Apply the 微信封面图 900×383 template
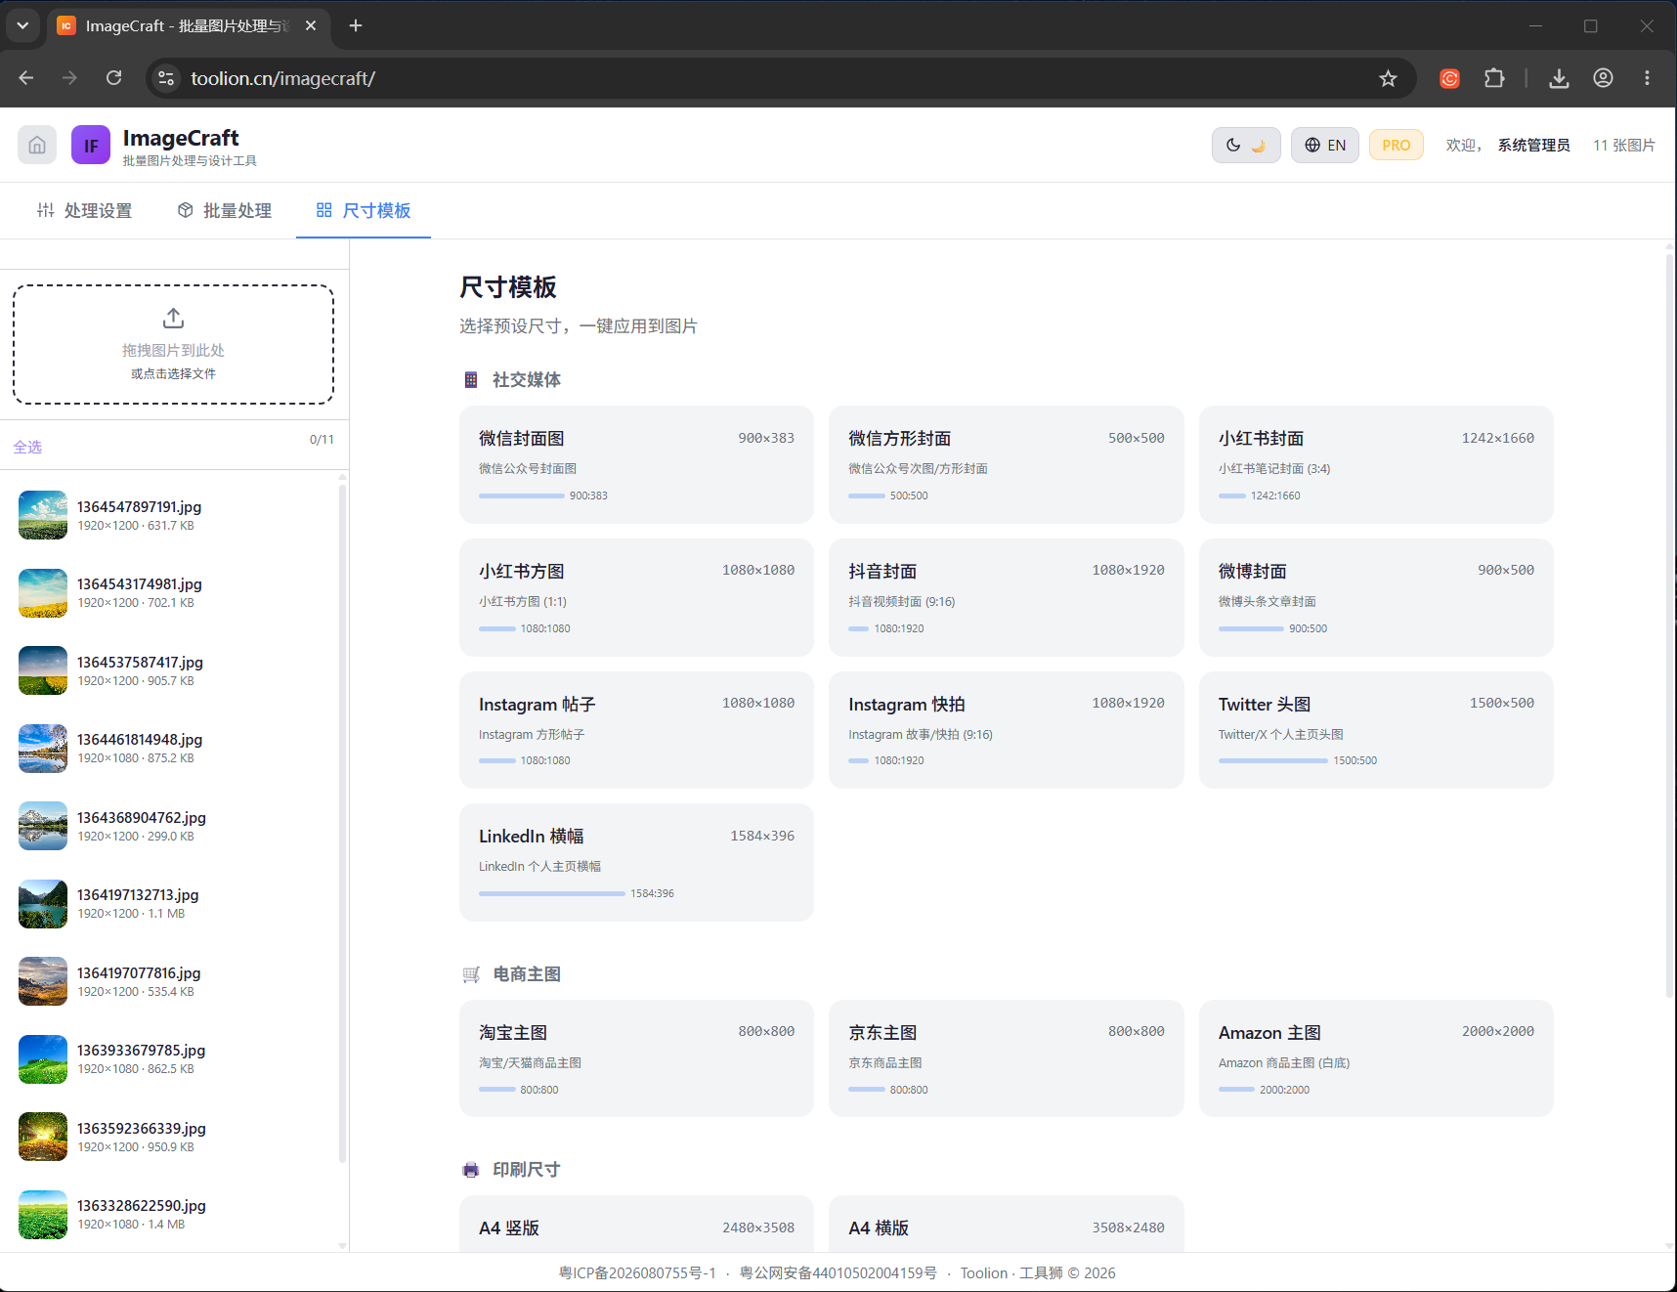1677x1292 pixels. click(636, 464)
